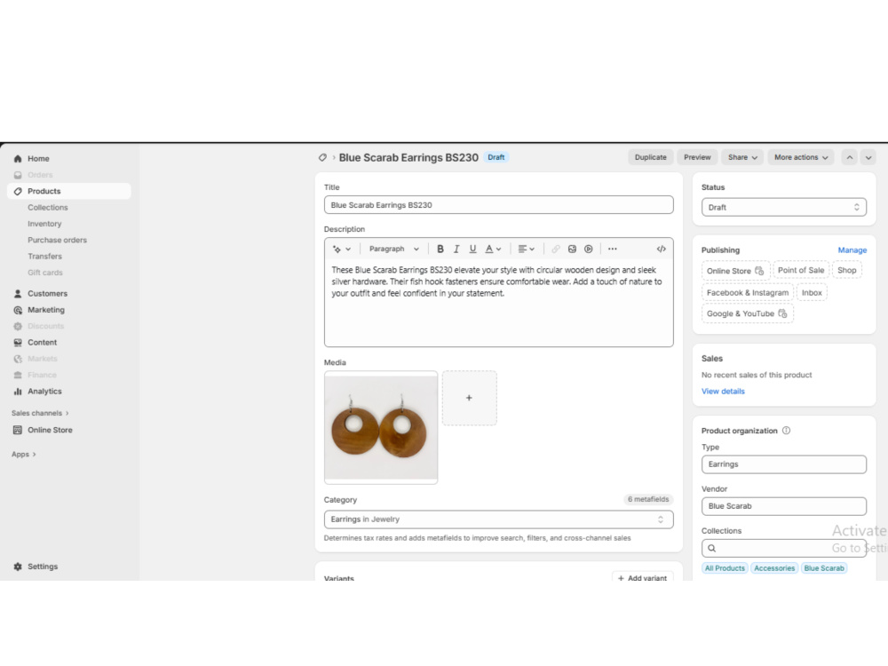Open more formatting options ellipsis
888x666 pixels.
point(612,250)
